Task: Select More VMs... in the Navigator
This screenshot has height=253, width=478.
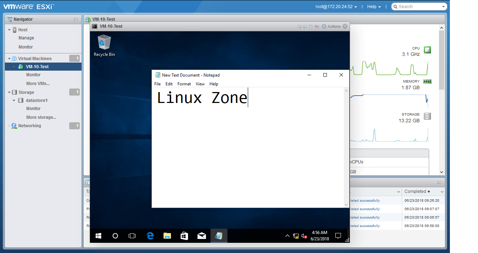Action: tap(38, 84)
